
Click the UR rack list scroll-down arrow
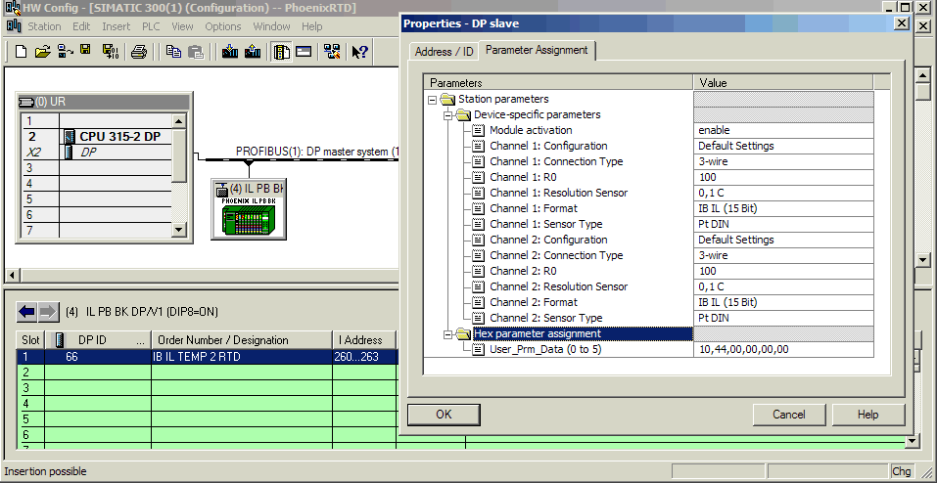click(x=180, y=229)
